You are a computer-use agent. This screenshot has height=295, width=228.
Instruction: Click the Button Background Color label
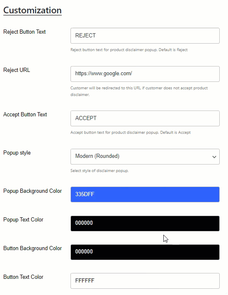pos(32,248)
